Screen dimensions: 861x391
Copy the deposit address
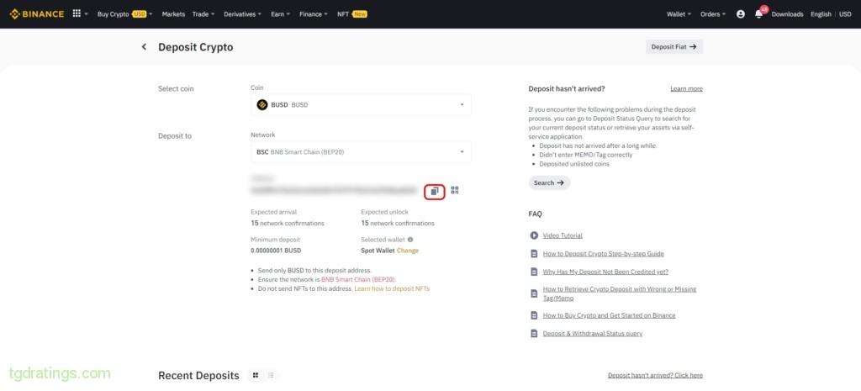pyautogui.click(x=435, y=191)
